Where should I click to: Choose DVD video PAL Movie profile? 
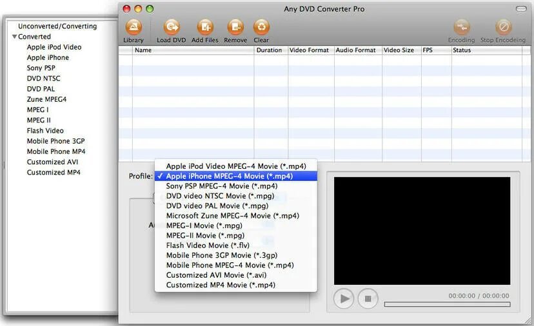tap(235, 206)
